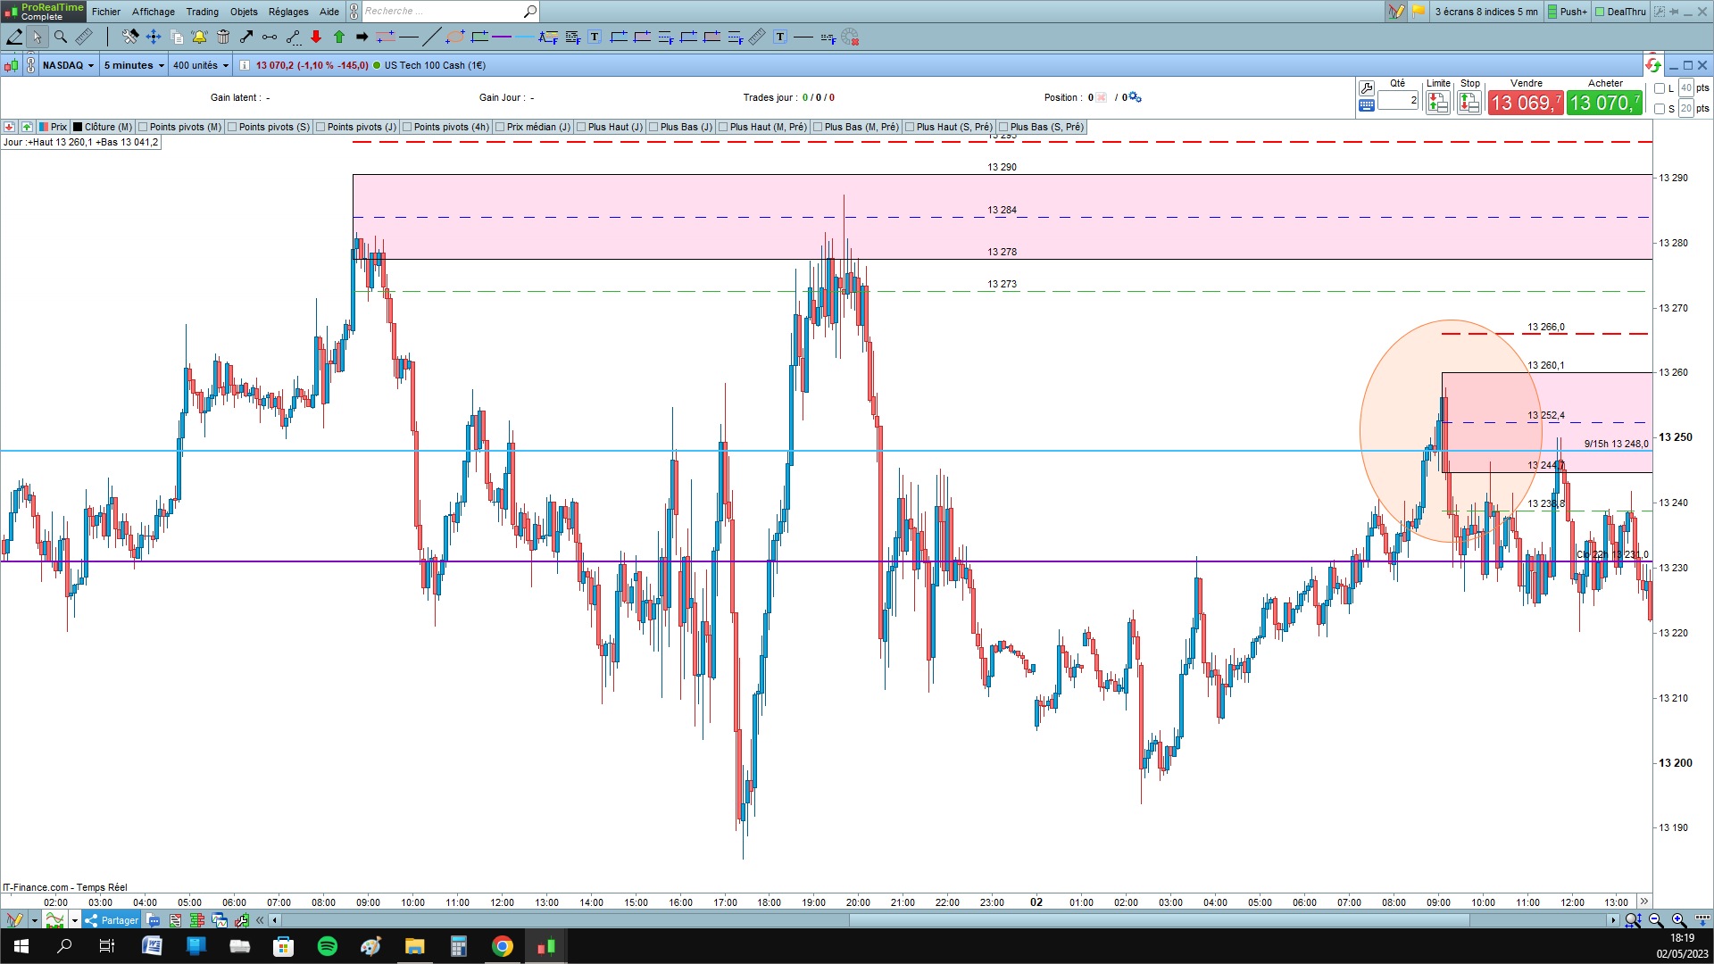
Task: Open trading settings wrench icon
Action: pos(1366,87)
